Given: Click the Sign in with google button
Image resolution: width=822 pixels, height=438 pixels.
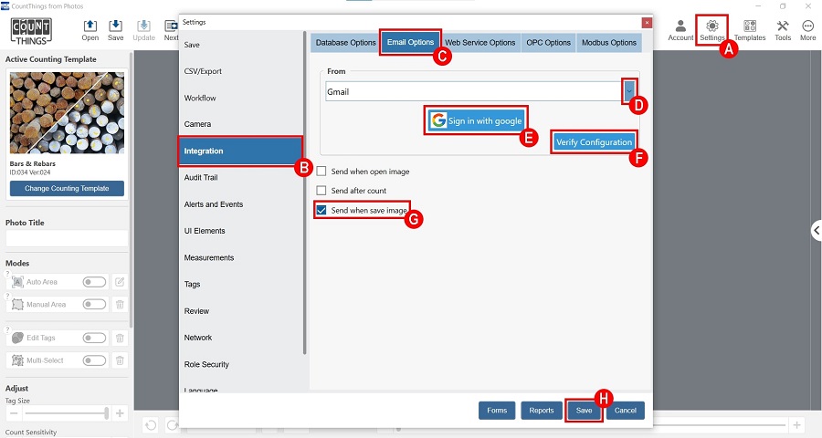Looking at the screenshot, I should (476, 120).
